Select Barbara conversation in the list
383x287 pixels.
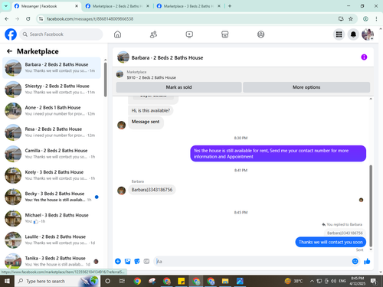click(51, 68)
